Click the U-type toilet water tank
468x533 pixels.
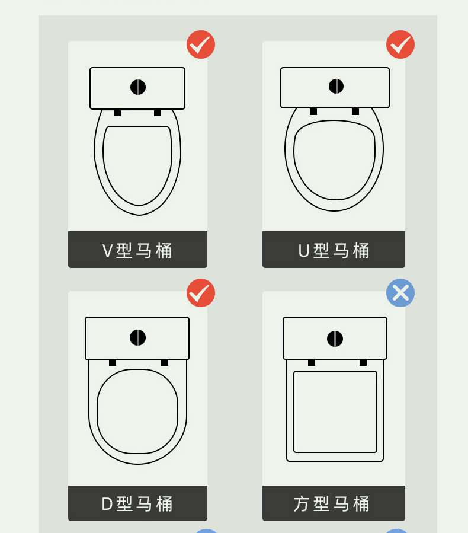(335, 88)
